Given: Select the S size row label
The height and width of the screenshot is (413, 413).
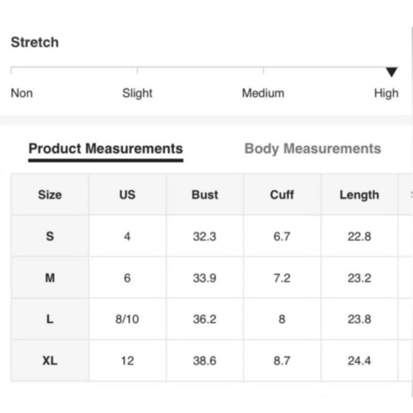Looking at the screenshot, I should coord(50,236).
